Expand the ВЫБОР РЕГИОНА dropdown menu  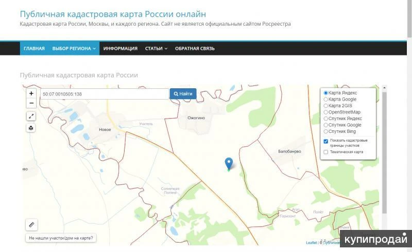pyautogui.click(x=74, y=49)
